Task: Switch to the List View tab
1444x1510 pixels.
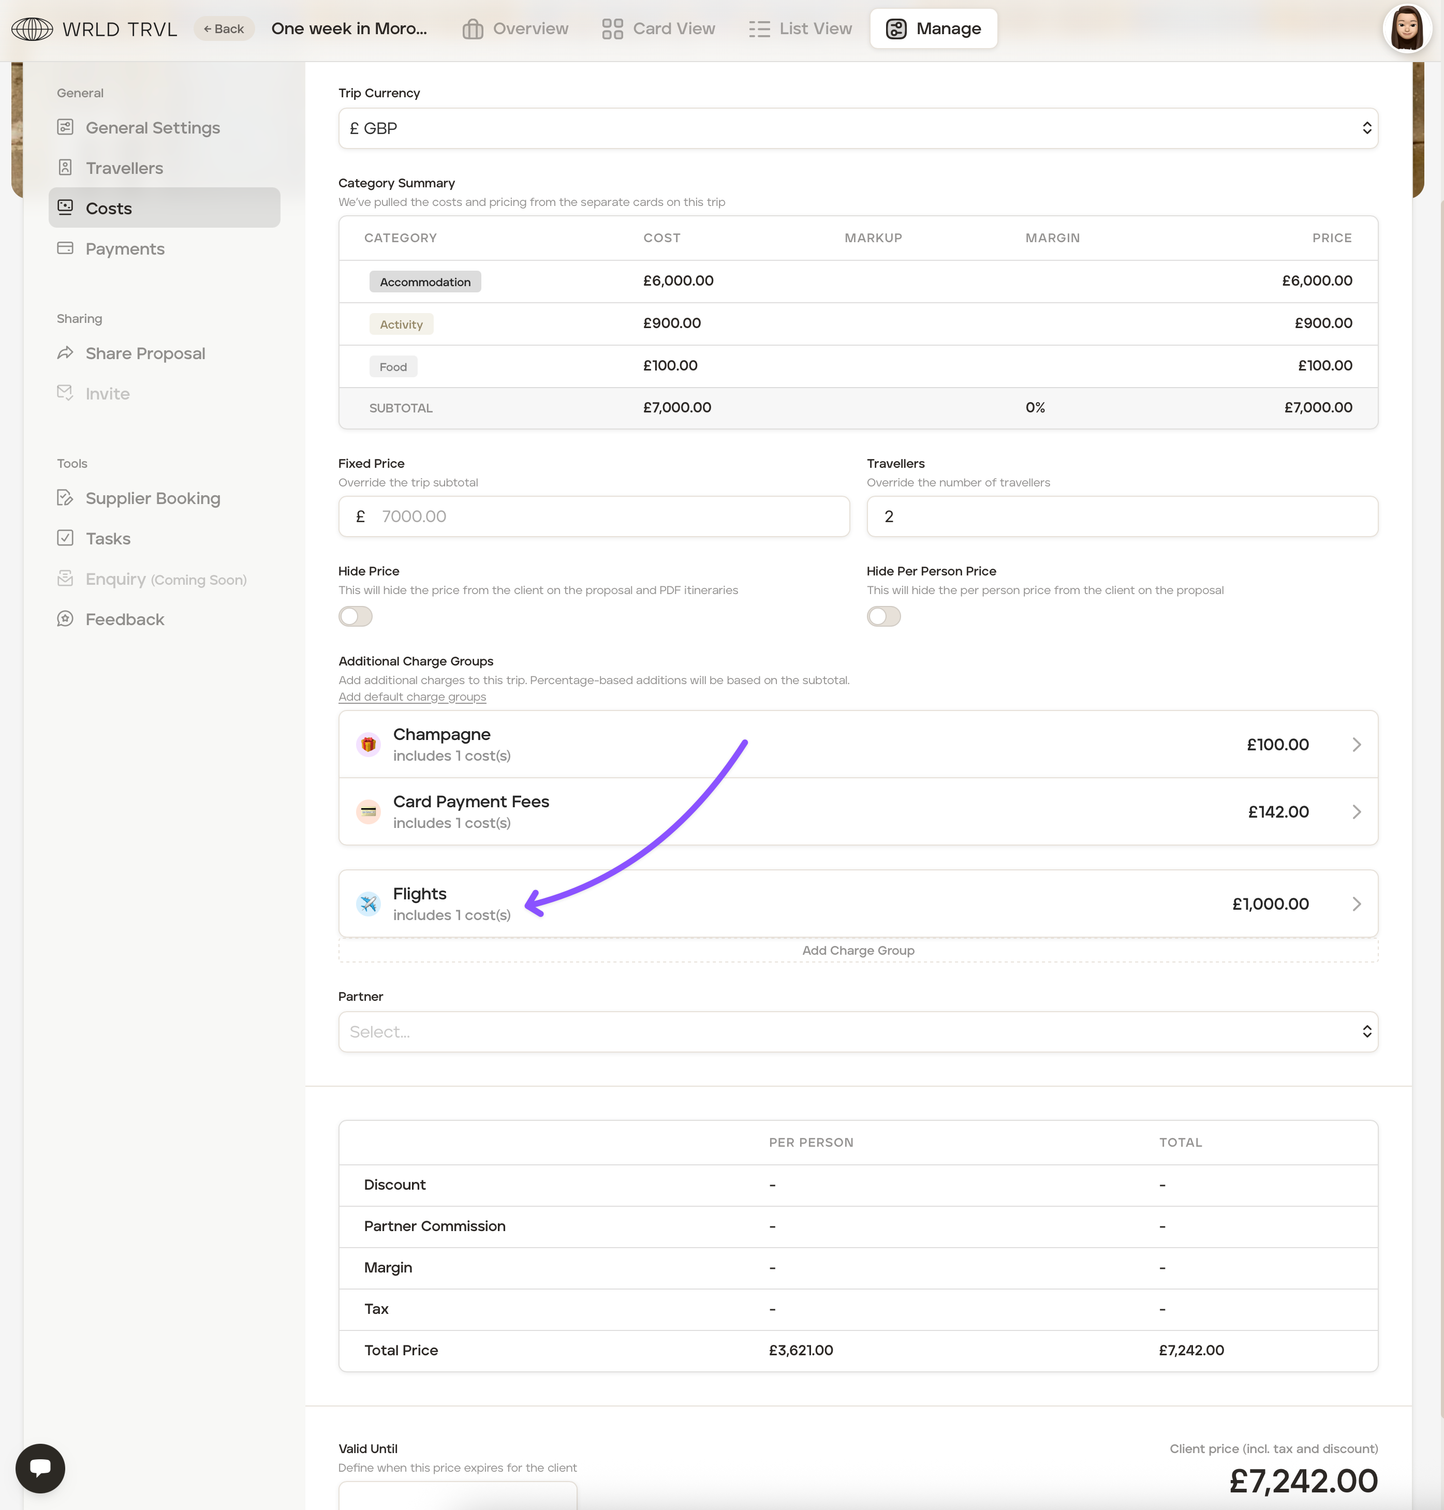Action: coord(801,29)
